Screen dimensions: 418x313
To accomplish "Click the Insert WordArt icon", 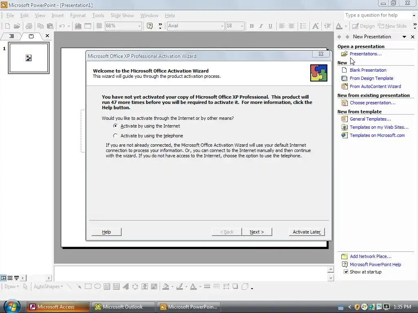I will click(126, 287).
